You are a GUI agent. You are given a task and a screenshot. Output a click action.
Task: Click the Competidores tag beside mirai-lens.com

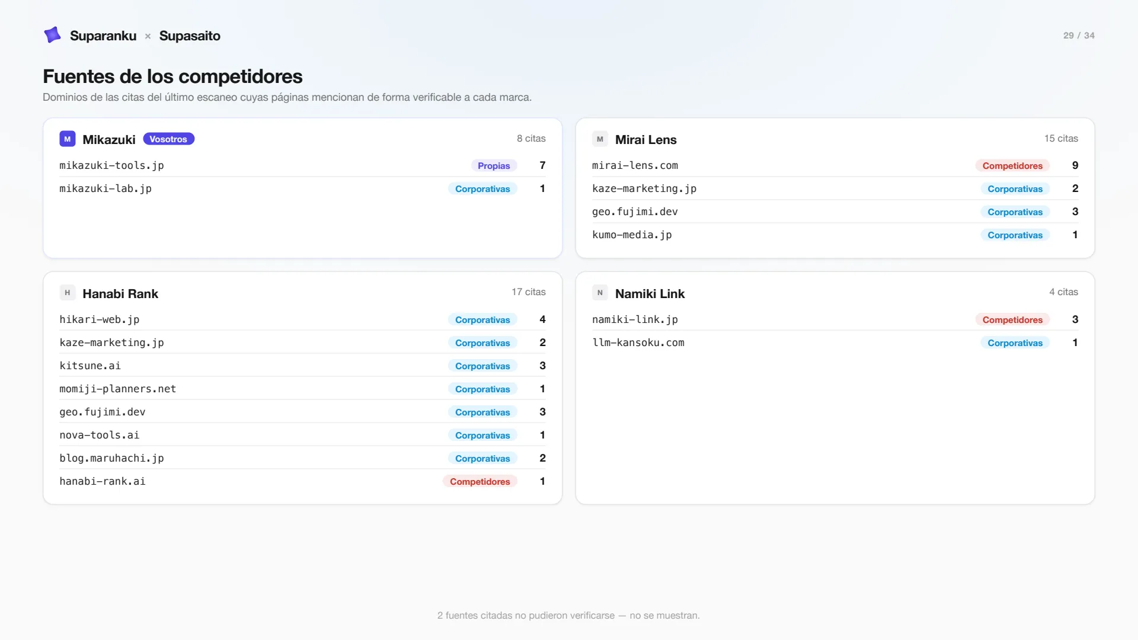point(1012,166)
